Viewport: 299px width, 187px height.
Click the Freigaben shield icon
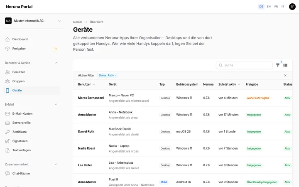click(7, 49)
